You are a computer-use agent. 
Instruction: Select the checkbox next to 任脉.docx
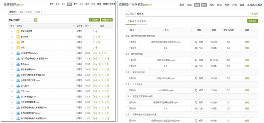pyautogui.click(x=12, y=91)
